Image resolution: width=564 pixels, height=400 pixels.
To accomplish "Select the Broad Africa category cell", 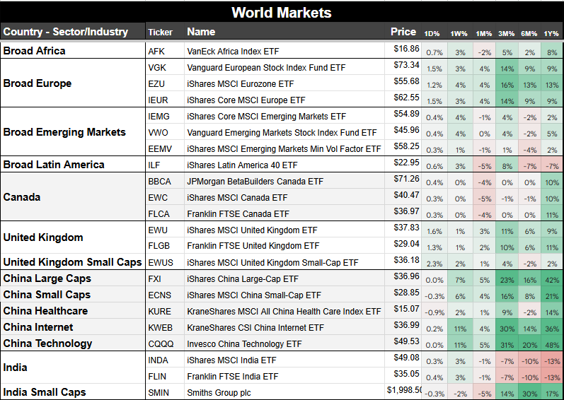I will [73, 51].
